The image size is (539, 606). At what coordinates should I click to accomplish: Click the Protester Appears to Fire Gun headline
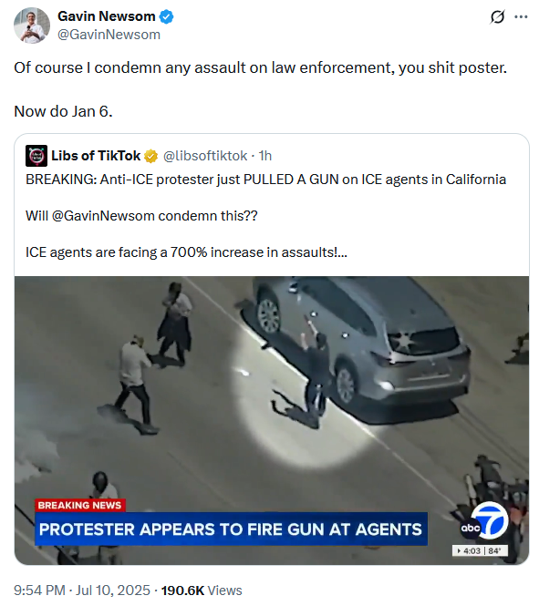tap(231, 529)
